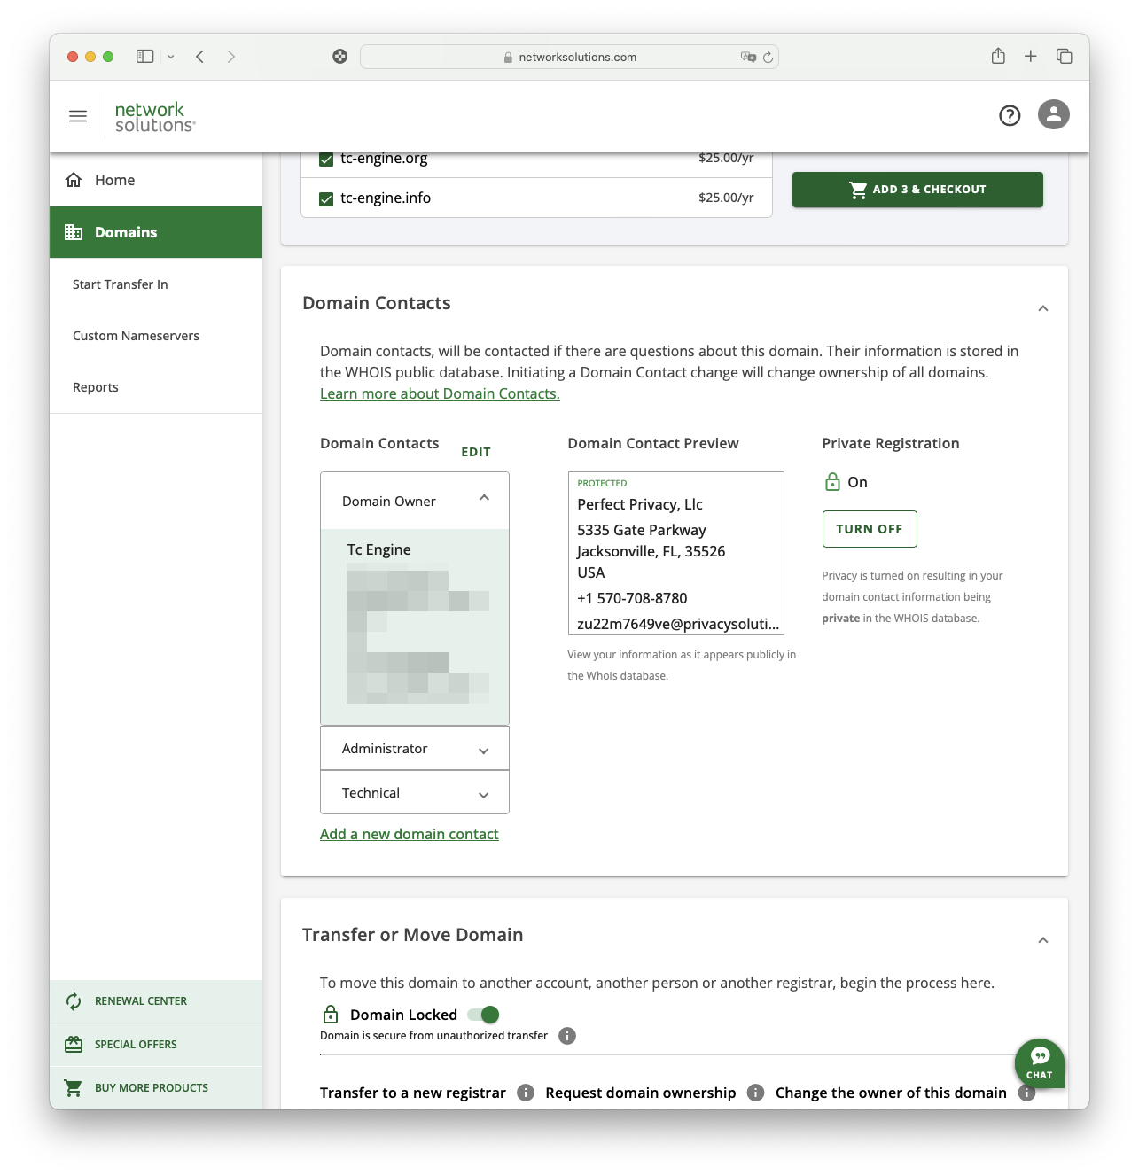The image size is (1139, 1175).
Task: Open the user account avatar
Action: 1054,114
